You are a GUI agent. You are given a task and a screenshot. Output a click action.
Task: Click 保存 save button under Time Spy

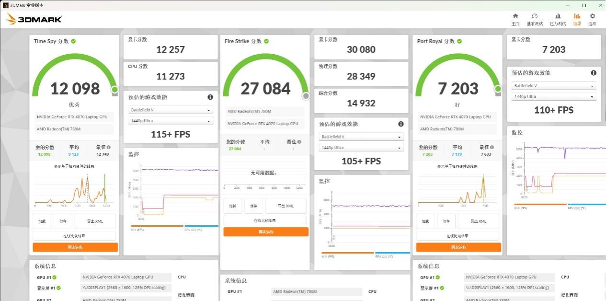click(x=63, y=221)
